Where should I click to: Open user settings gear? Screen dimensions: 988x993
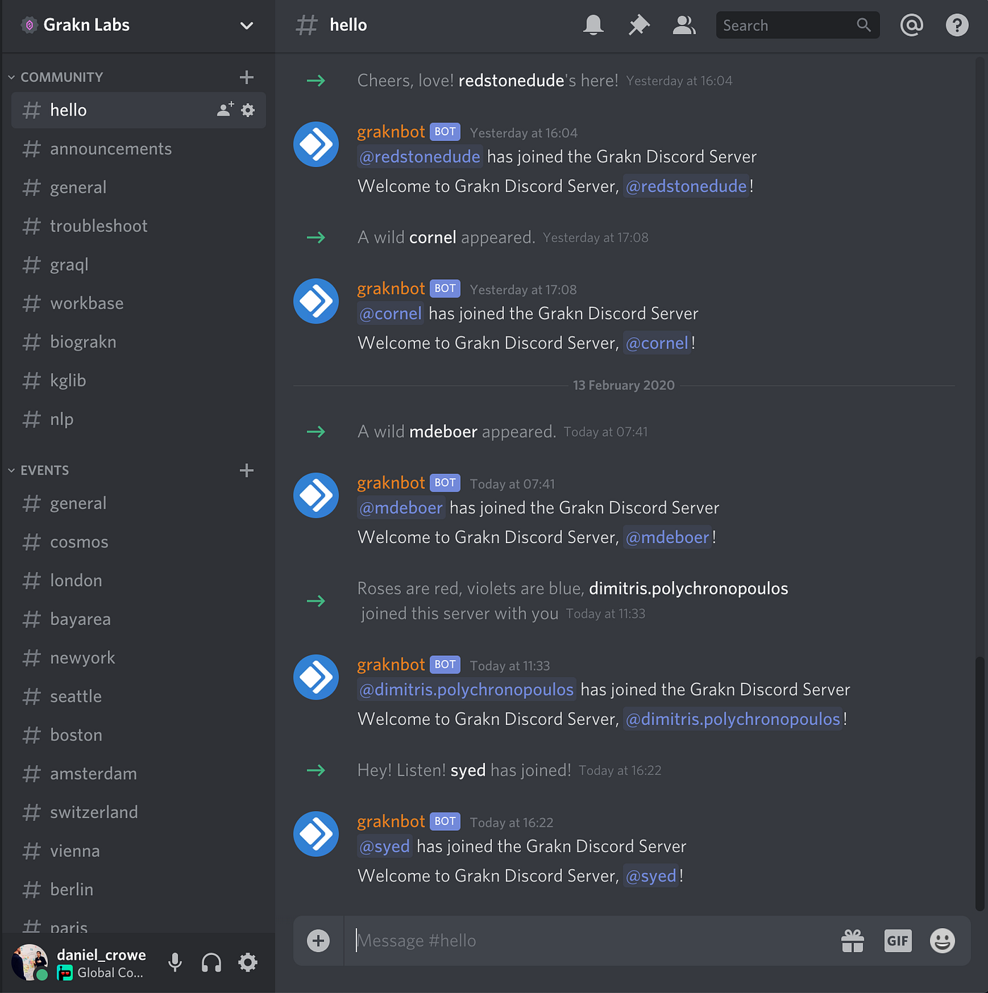(248, 963)
